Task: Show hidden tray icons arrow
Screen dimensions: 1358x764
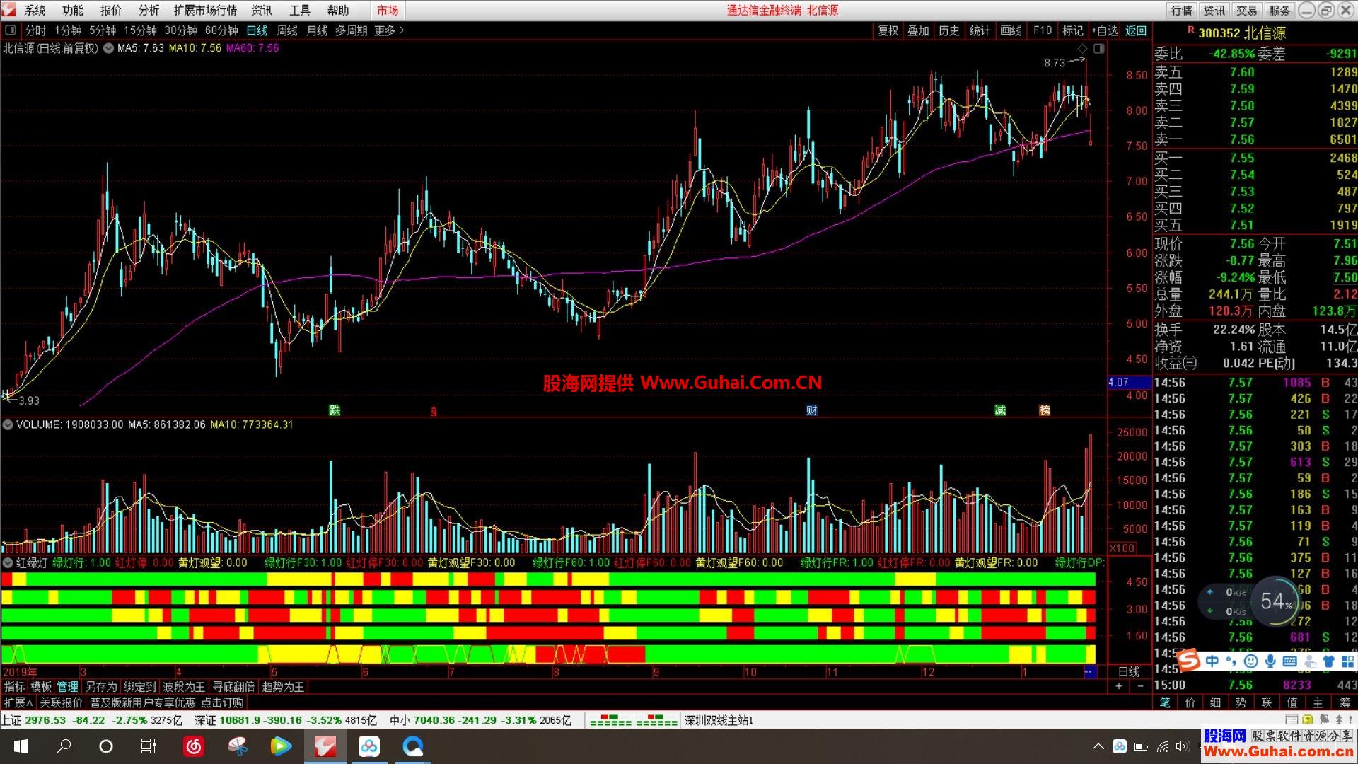Action: pos(1098,746)
